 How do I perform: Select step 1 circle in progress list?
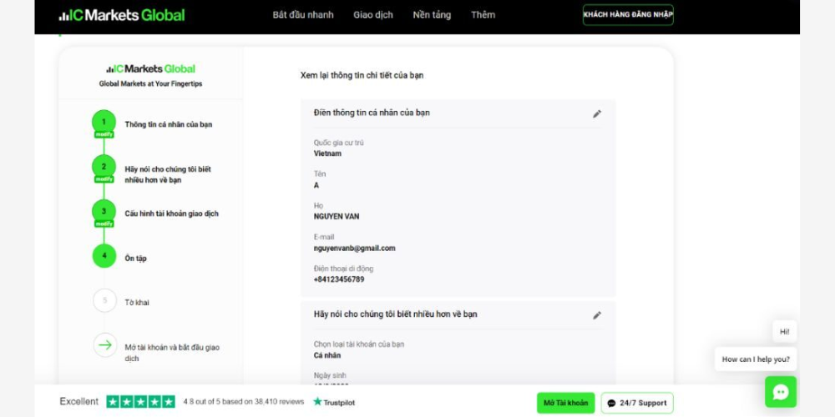pos(104,122)
